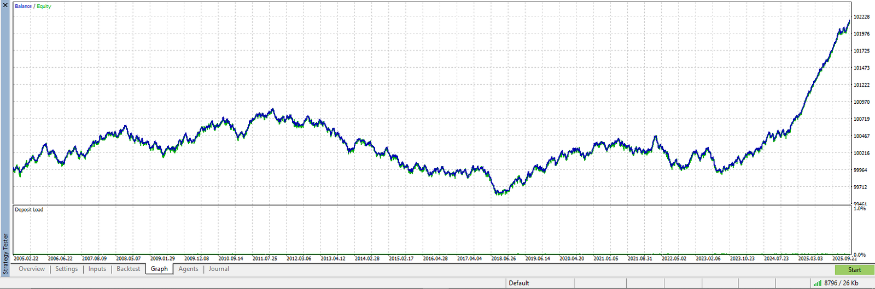The image size is (875, 289).
Task: Open the Overview tab
Action: [x=32, y=269]
